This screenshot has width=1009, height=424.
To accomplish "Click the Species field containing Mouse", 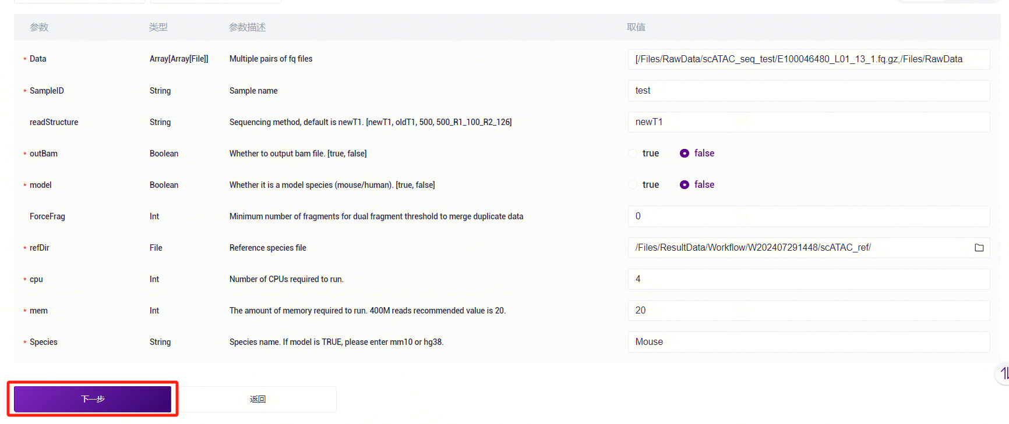I will [809, 342].
